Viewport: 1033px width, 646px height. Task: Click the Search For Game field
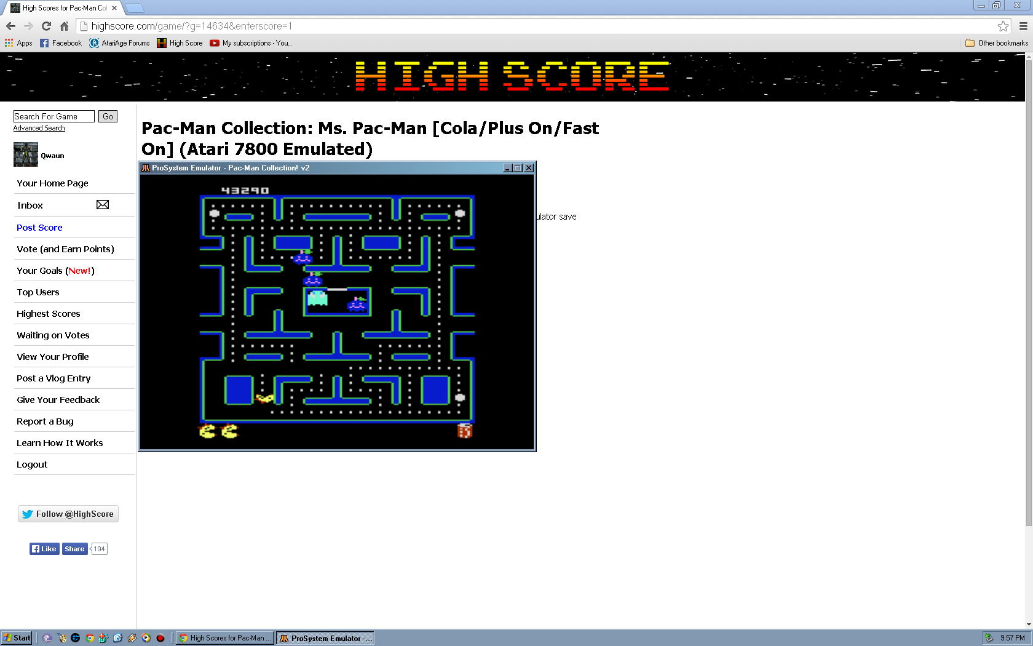53,116
